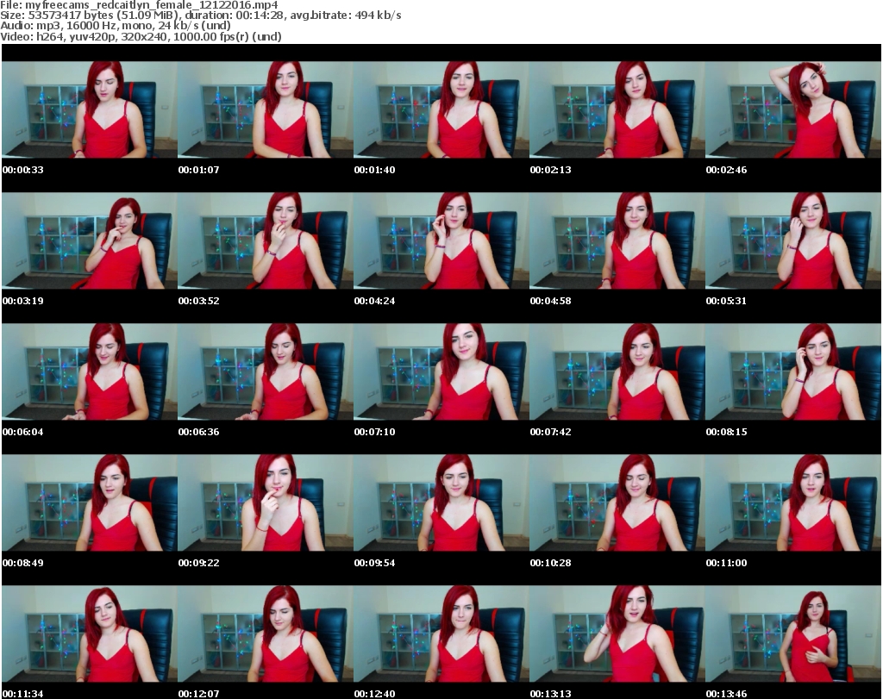
Task: Select the video frame timestamped 00:09:54
Action: [441, 502]
